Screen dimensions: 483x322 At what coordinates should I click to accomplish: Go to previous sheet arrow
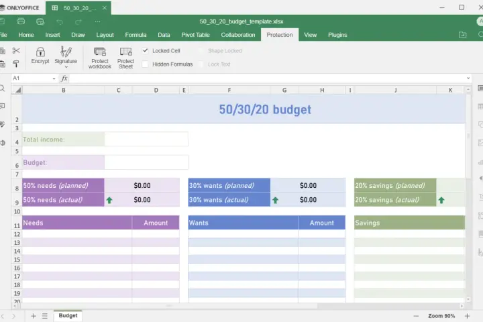pyautogui.click(x=3, y=316)
